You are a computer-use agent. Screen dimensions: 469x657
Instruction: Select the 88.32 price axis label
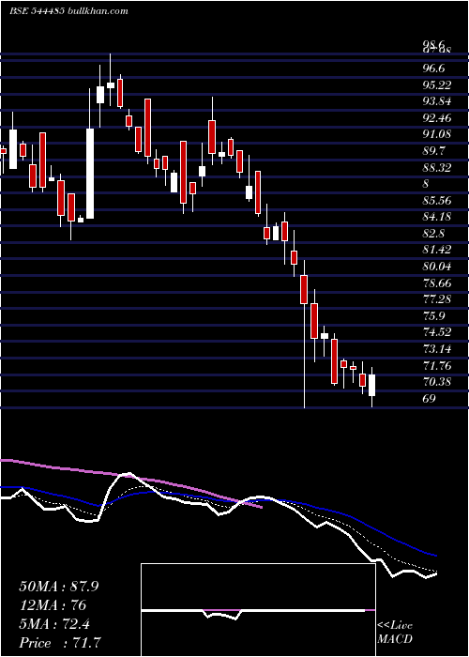coord(437,168)
